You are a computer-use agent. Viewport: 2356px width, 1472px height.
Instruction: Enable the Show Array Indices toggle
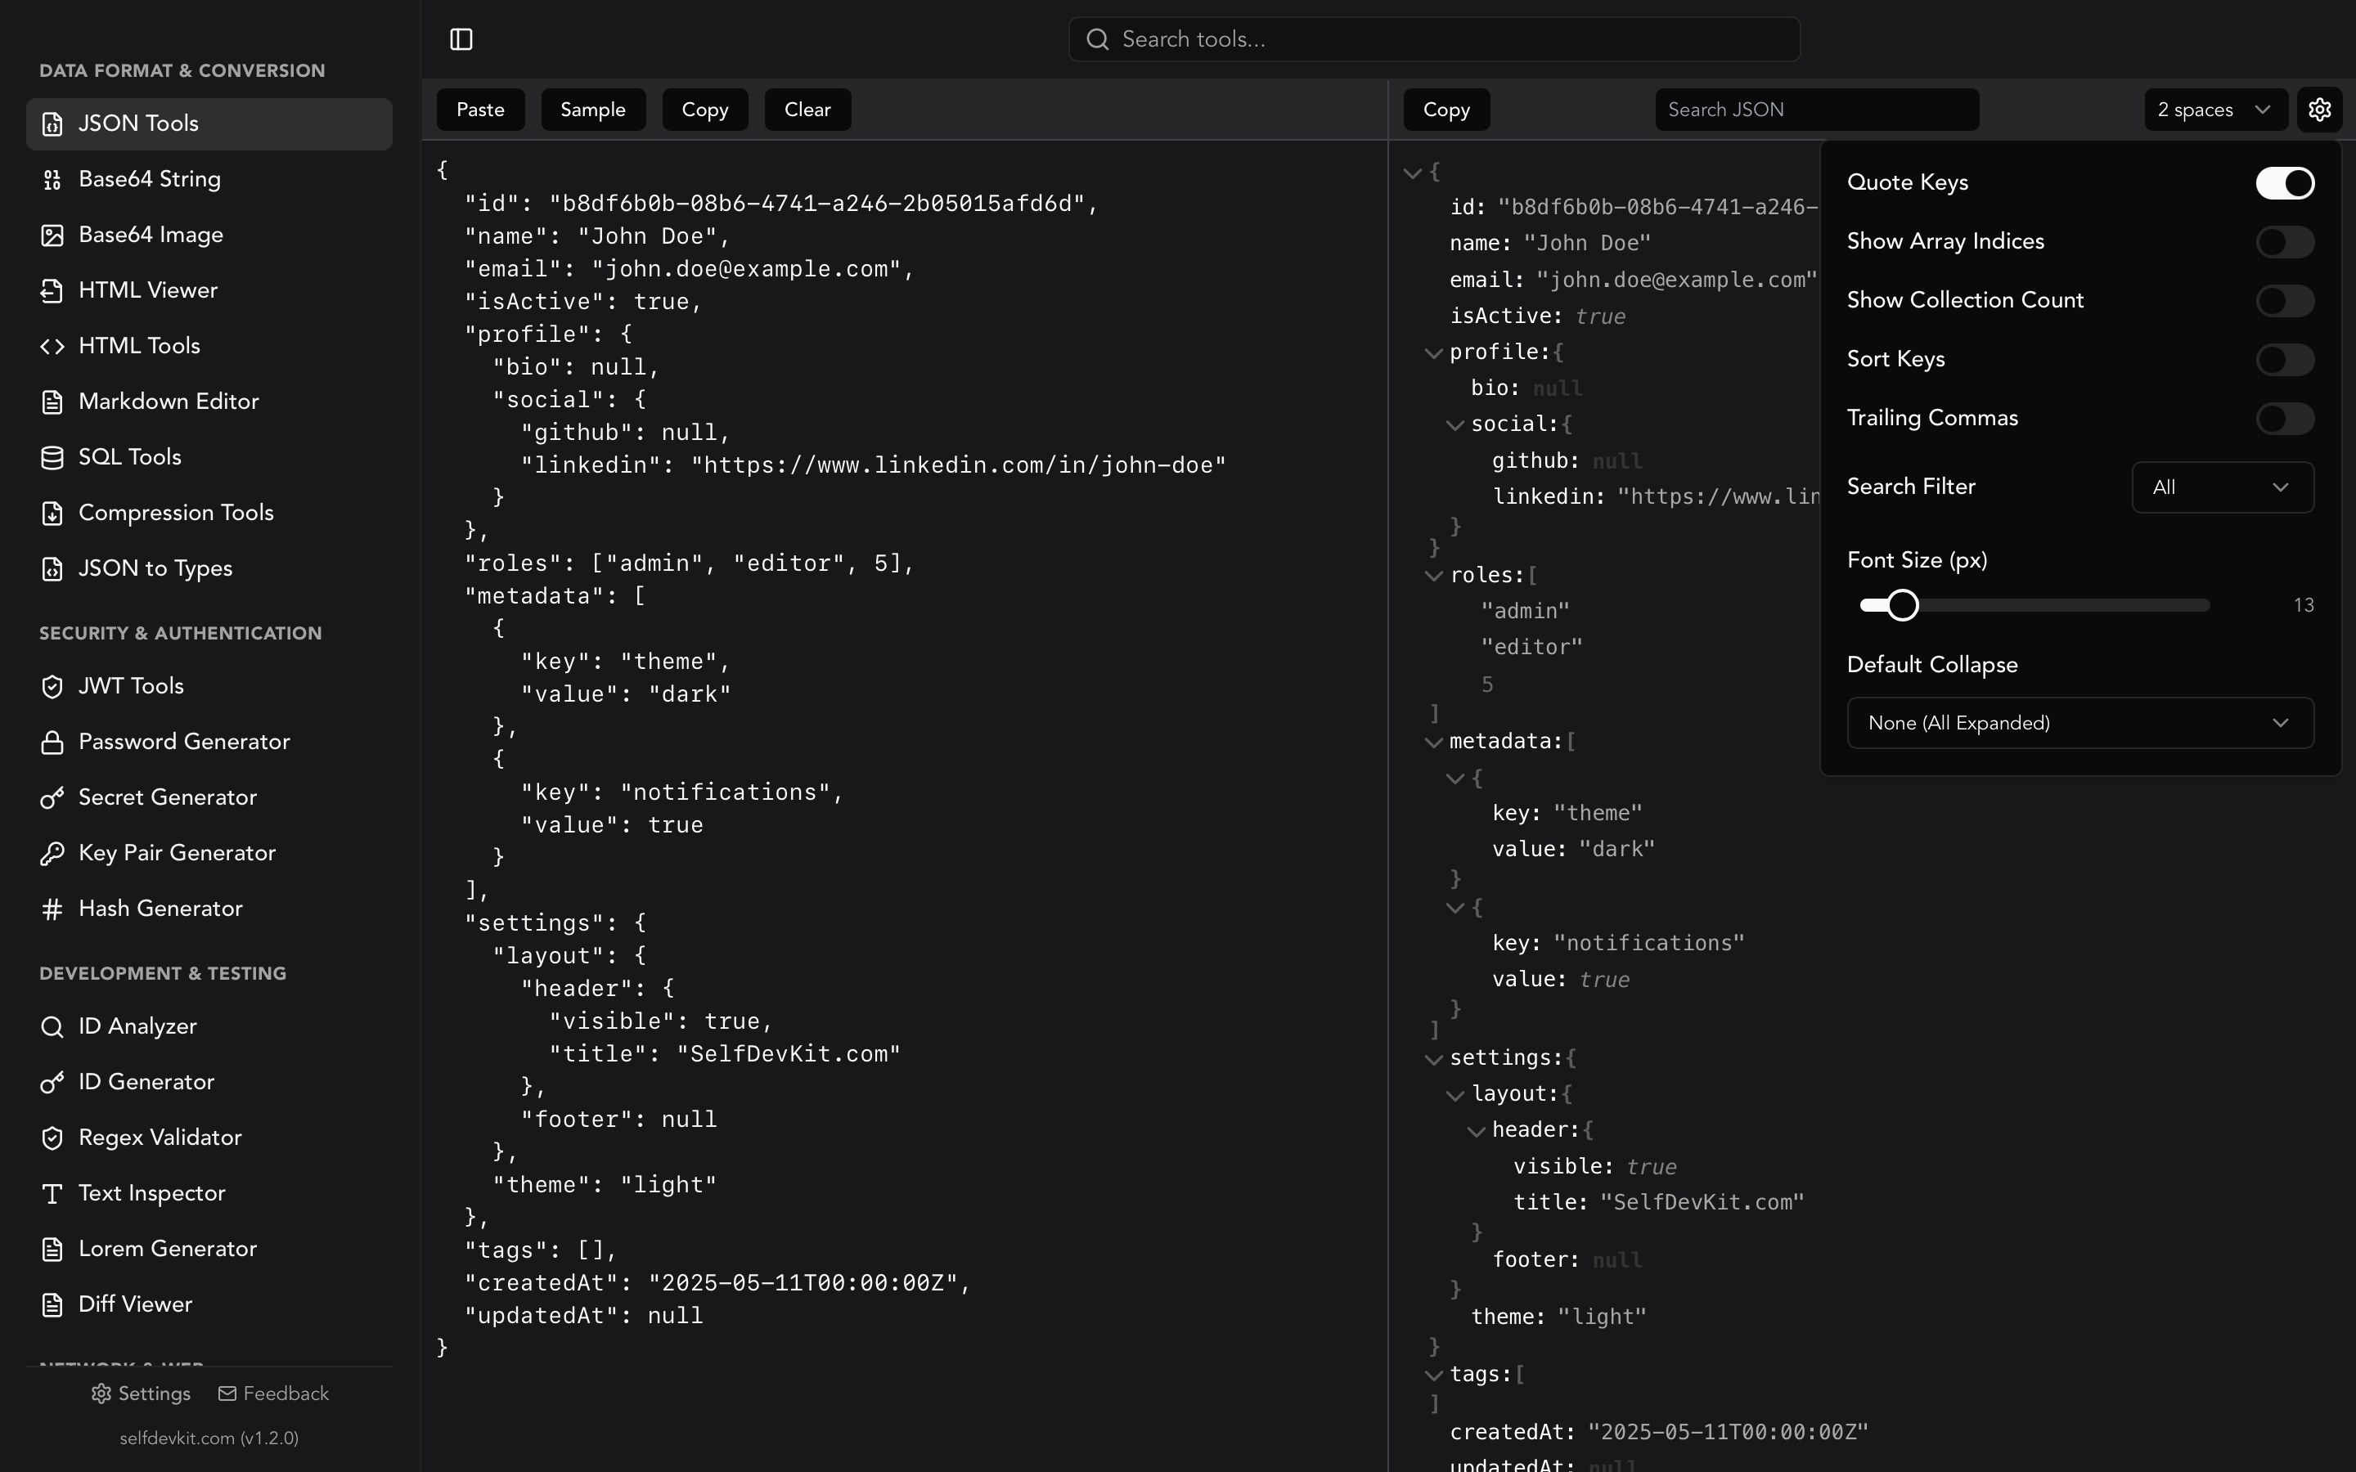2283,241
